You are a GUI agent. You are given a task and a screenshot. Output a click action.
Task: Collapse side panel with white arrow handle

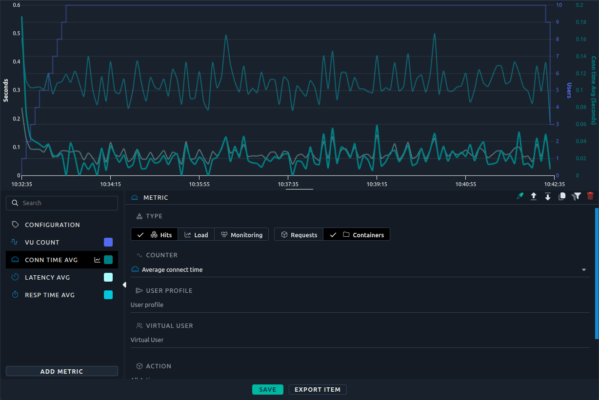point(124,285)
